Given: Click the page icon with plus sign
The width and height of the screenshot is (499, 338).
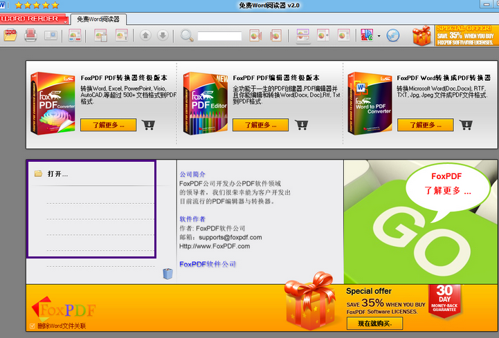Looking at the screenshot, I should 323,35.
